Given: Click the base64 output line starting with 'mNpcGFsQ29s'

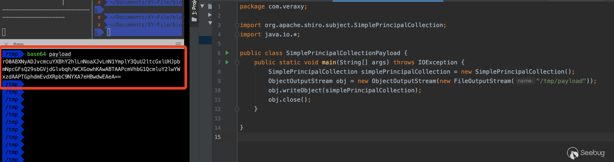Looking at the screenshot, I should (91, 69).
